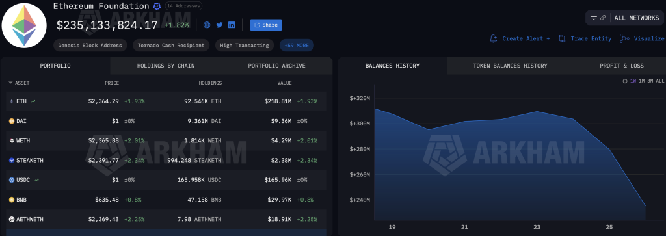The height and width of the screenshot is (236, 666).
Task: Open the PORTFOLIO ARCHIVE tab
Action: tap(276, 66)
